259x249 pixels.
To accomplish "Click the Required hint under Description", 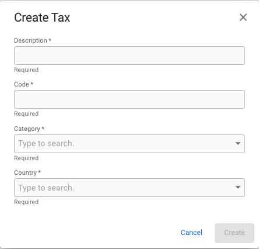I will (x=26, y=70).
